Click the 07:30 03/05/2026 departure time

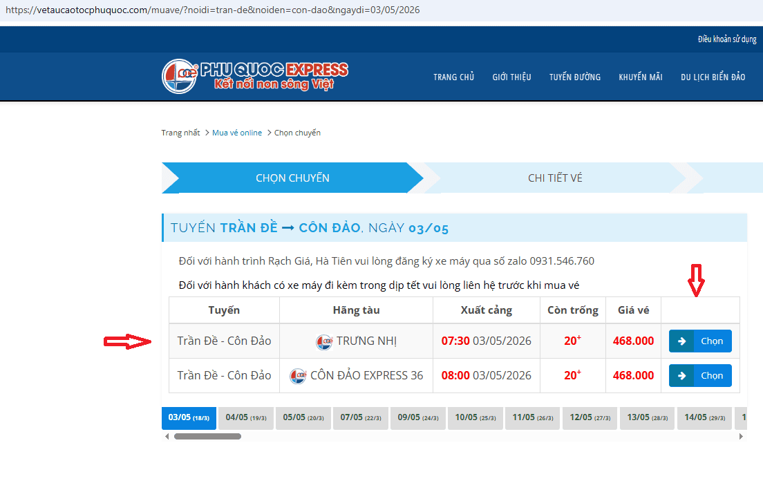click(486, 341)
